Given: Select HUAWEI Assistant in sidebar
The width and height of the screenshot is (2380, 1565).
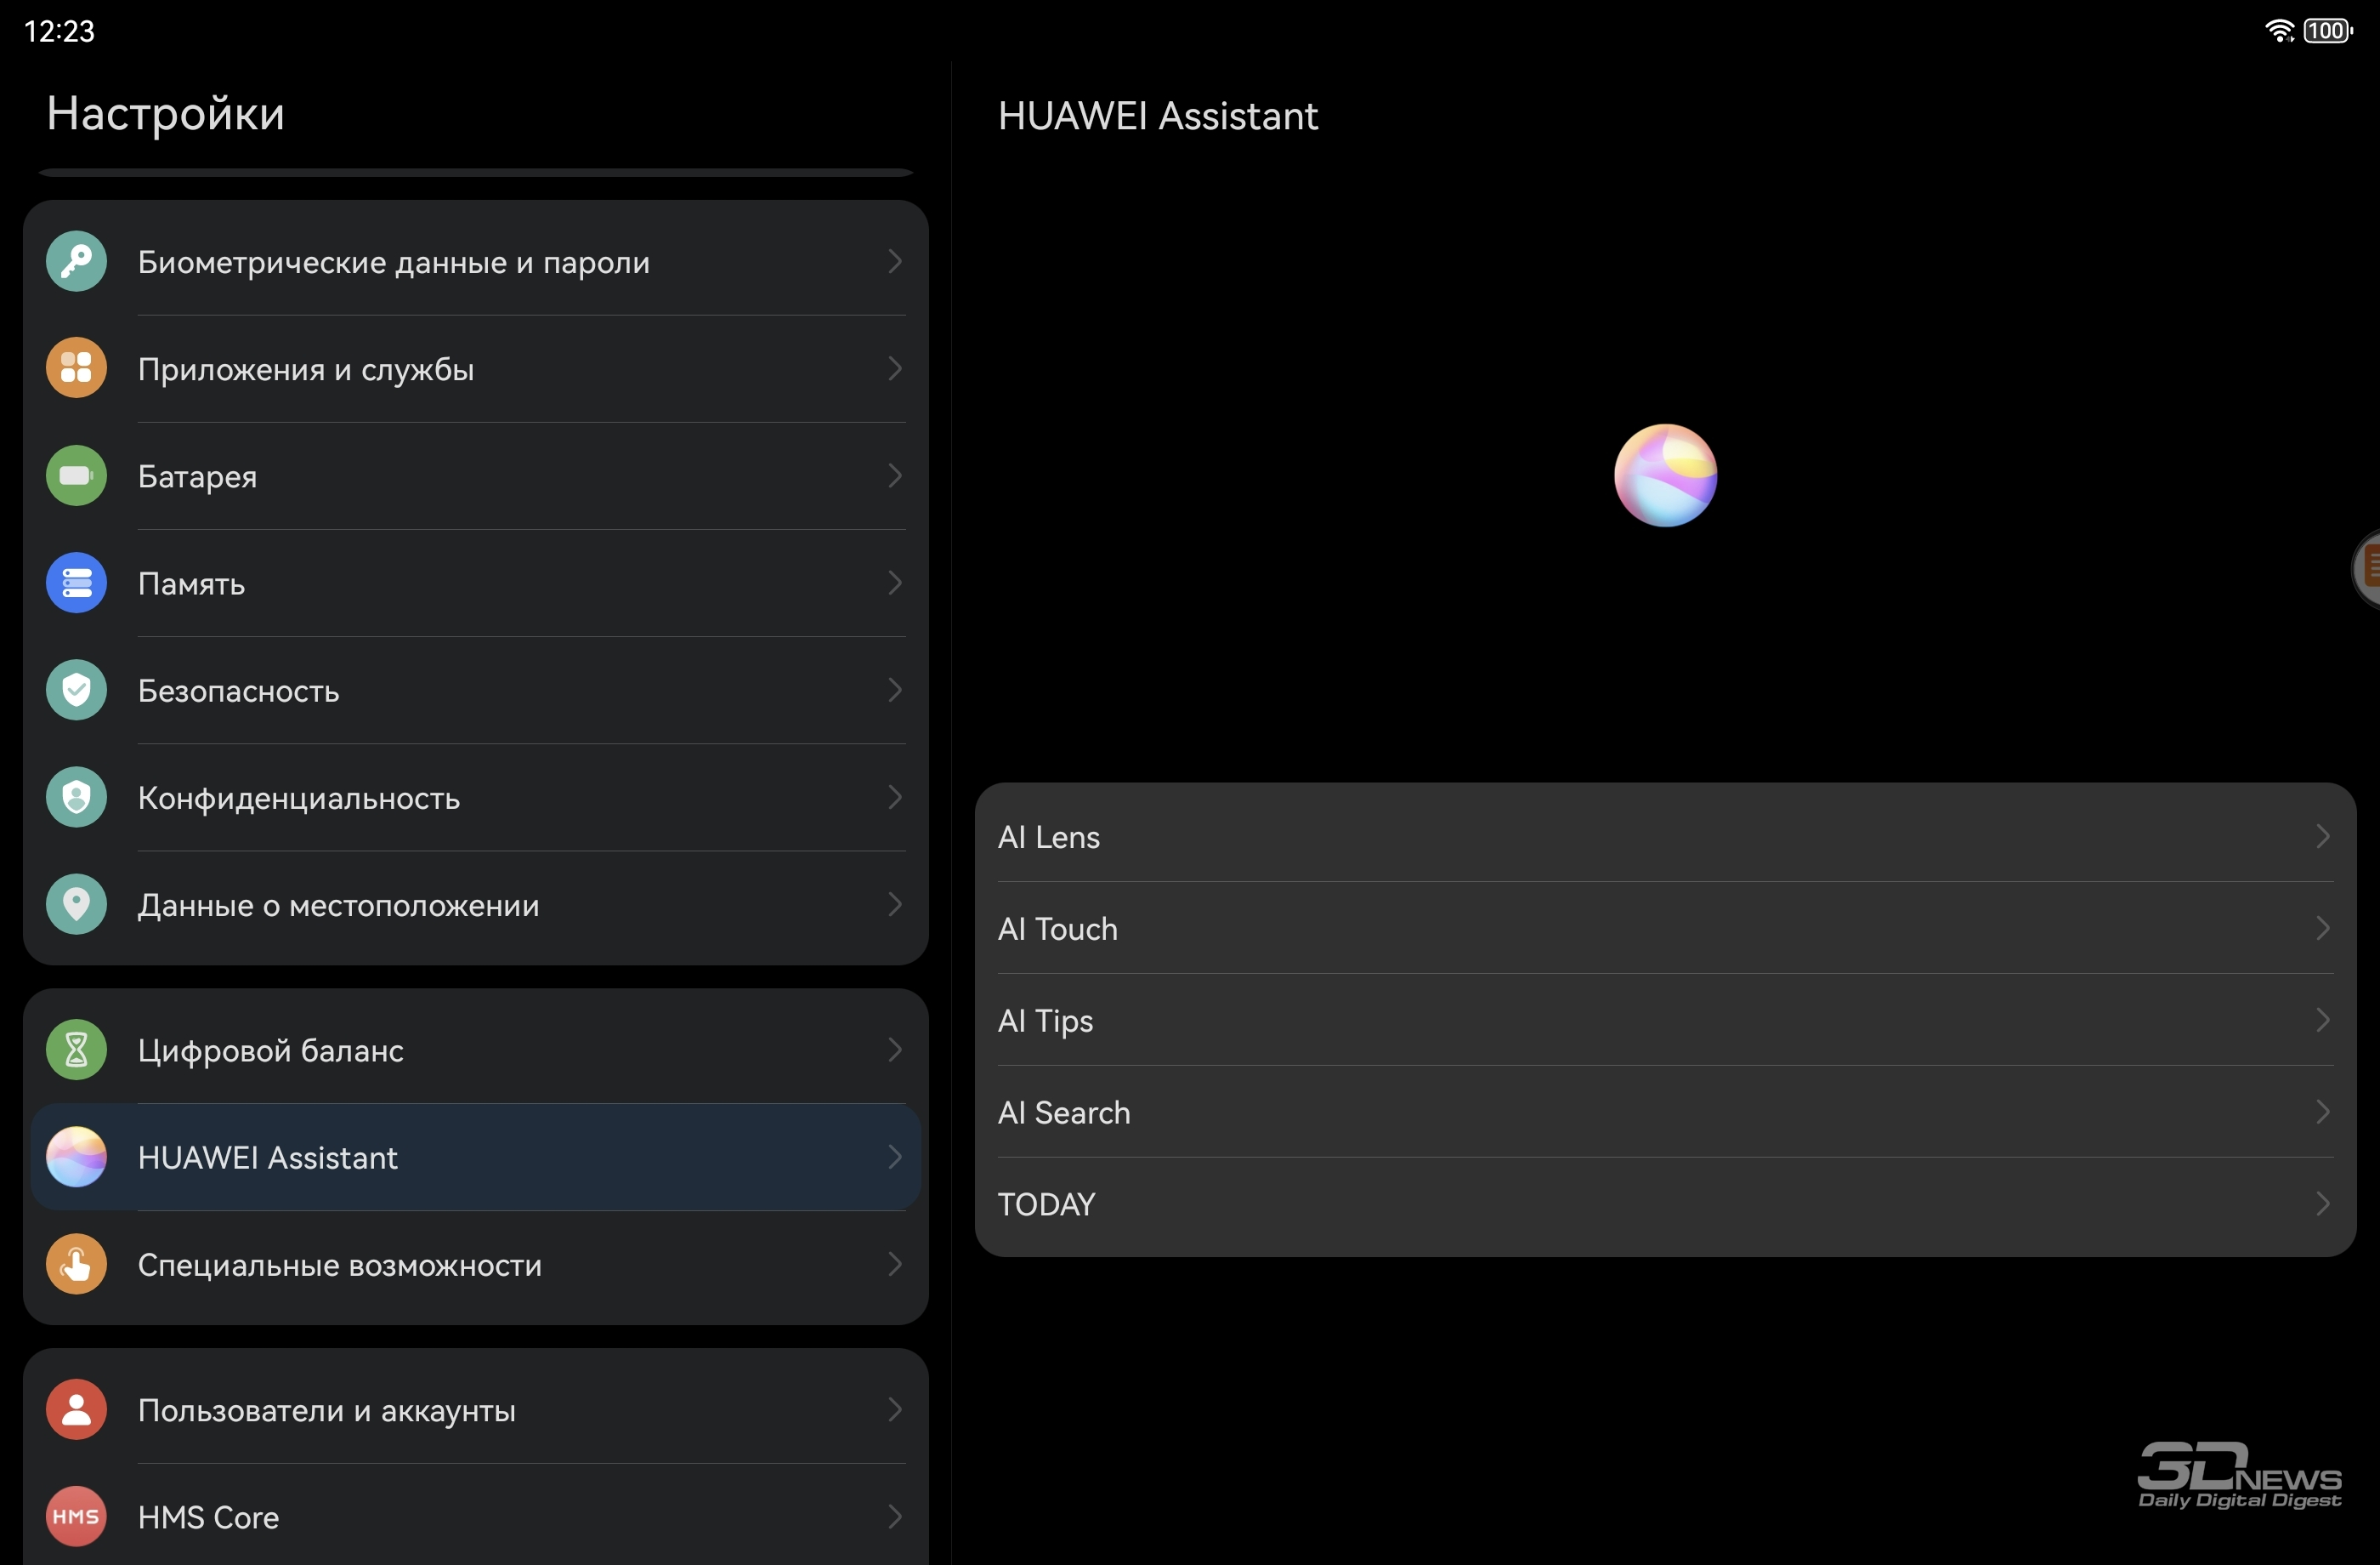Looking at the screenshot, I should pos(476,1157).
